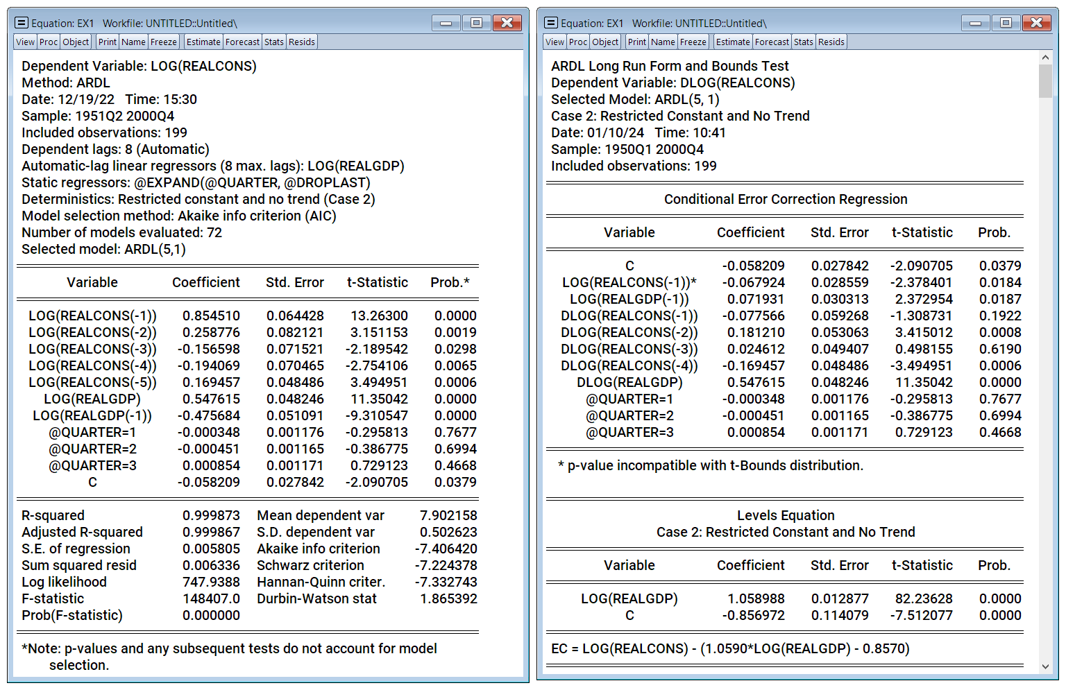Image resolution: width=1066 pixels, height=690 pixels.
Task: Click LOG(REALGDP(-1)) variable in left window
Action: click(92, 415)
